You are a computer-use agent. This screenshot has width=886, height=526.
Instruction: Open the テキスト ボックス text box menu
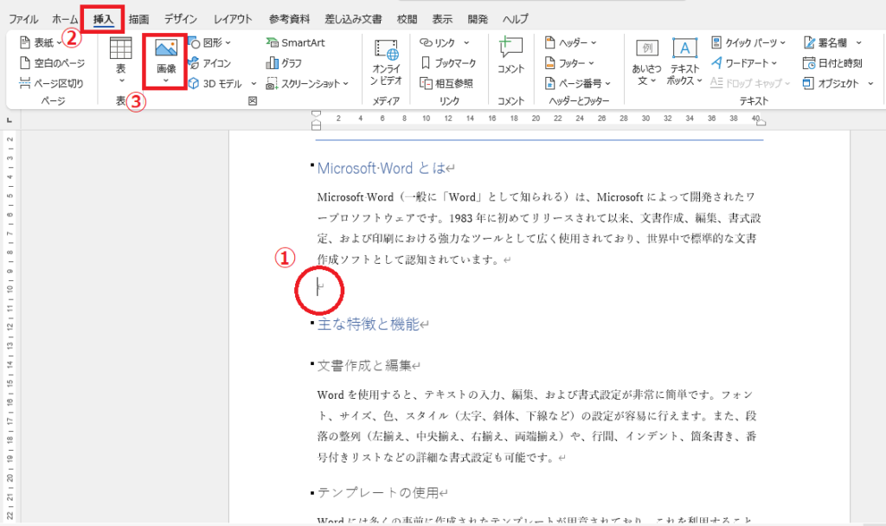point(684,62)
